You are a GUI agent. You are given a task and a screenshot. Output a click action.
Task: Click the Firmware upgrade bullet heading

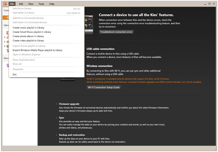(x=69, y=104)
